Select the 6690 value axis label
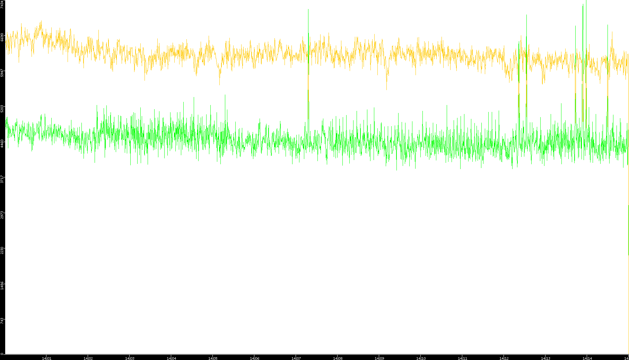 pyautogui.click(x=2, y=37)
